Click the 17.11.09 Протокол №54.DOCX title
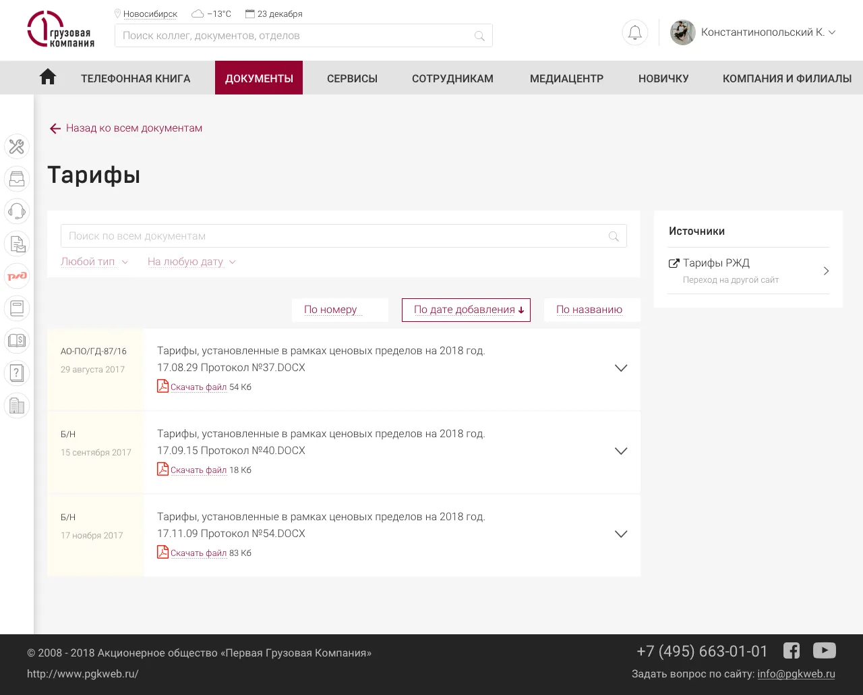 (x=231, y=533)
